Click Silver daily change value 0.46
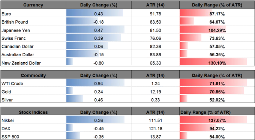 (x=99, y=100)
